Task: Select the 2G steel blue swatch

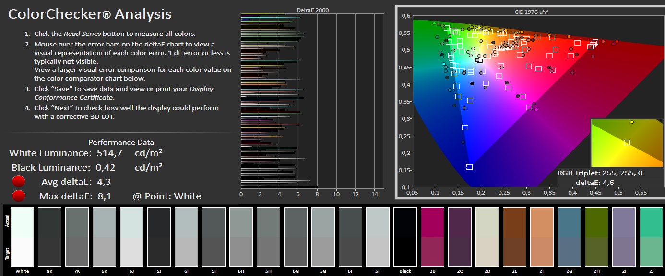Action: pyautogui.click(x=570, y=237)
